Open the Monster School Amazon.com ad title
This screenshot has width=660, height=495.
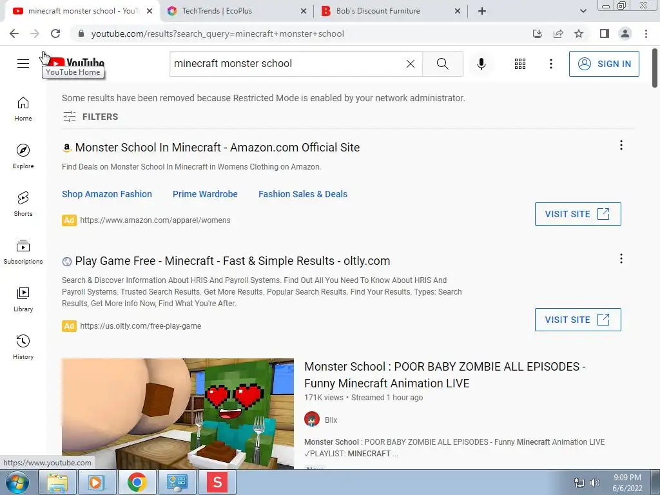217,148
